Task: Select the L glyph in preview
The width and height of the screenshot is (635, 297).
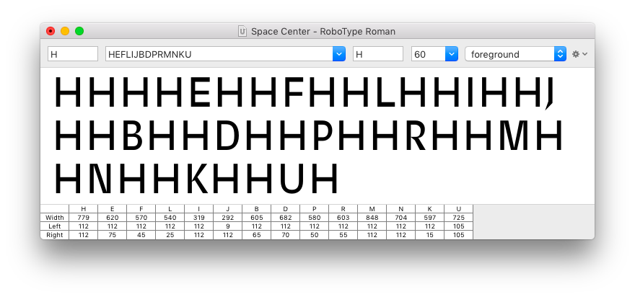Action: [x=385, y=92]
